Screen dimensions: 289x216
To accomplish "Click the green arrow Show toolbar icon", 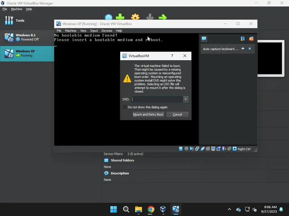I will pyautogui.click(x=163, y=17).
